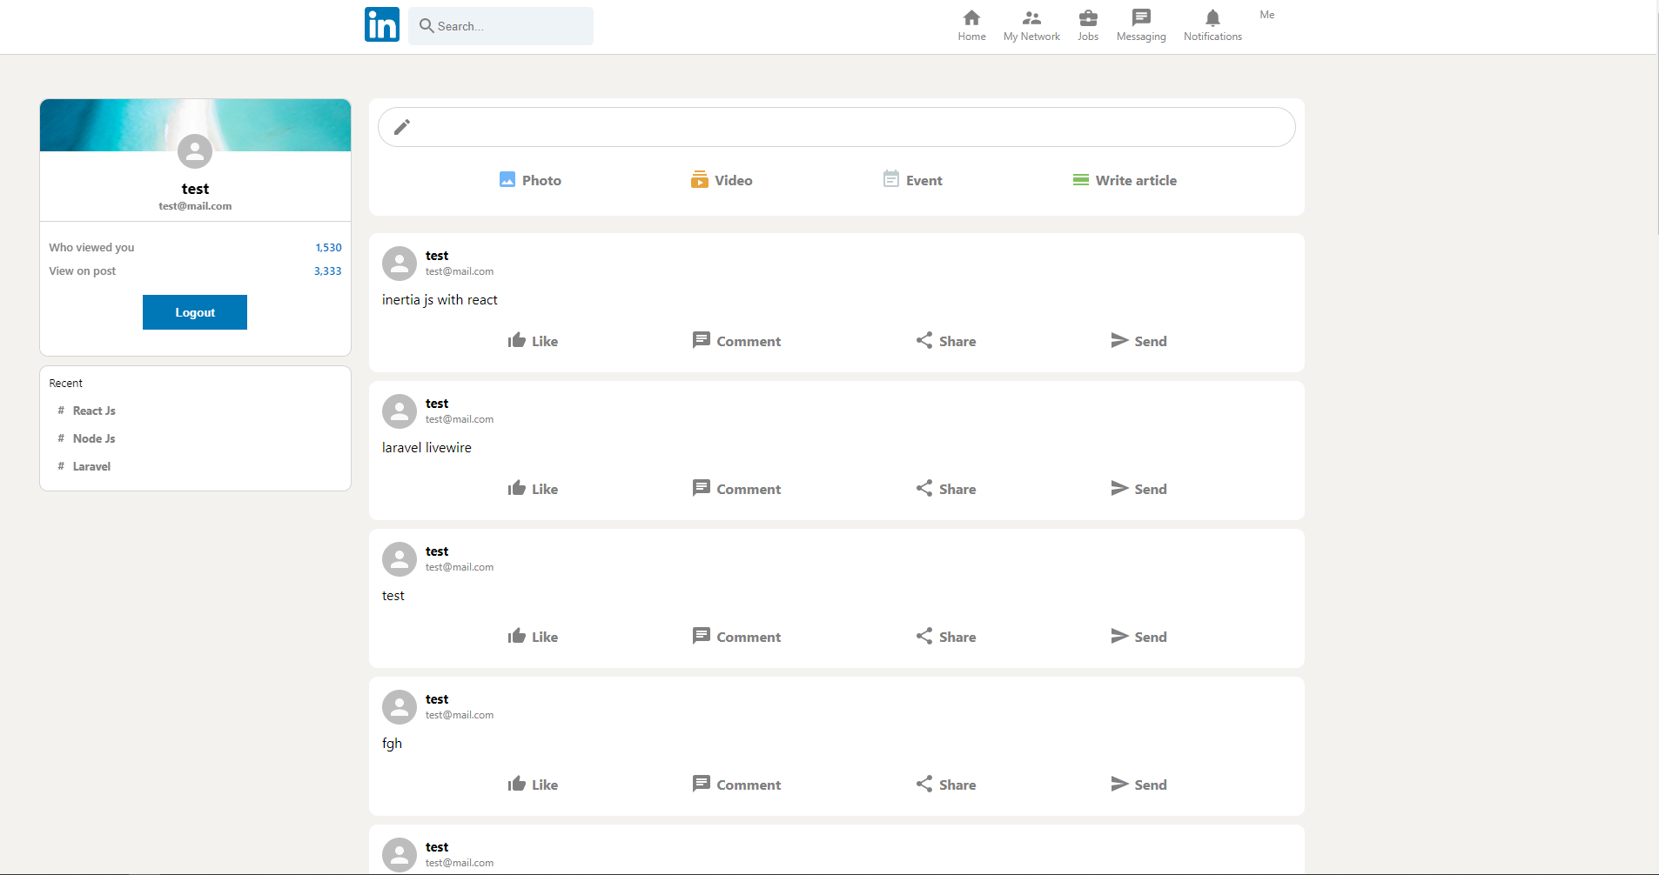This screenshot has height=875, width=1659.
Task: Send the "inertia js with react" post
Action: point(1138,341)
